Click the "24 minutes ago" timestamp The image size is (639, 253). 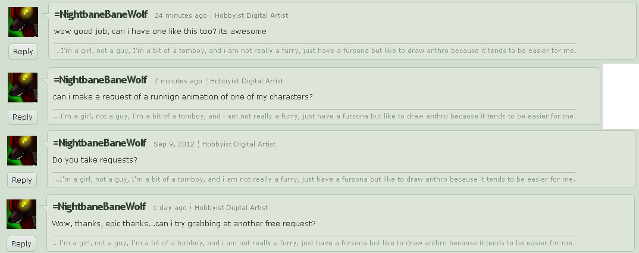click(x=180, y=15)
